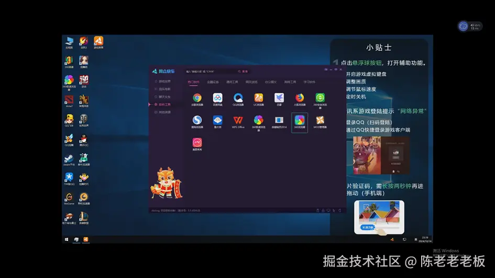Click the floating ball showing network speed

470,26
